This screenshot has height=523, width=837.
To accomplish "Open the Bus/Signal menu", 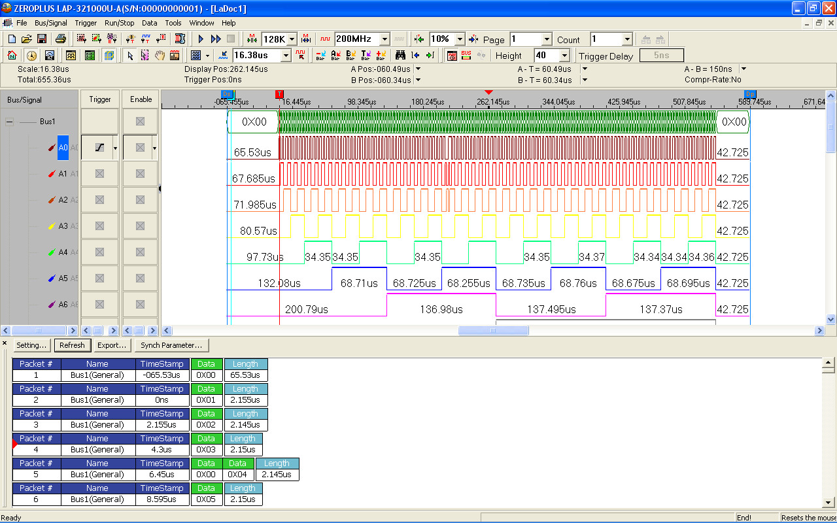I will (x=51, y=23).
